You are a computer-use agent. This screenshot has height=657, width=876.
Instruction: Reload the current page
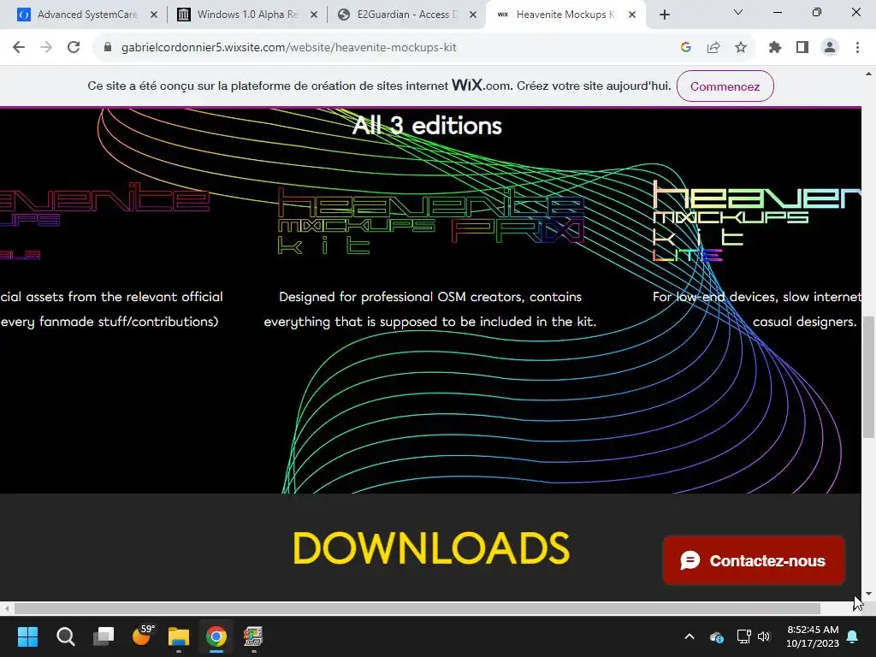pyautogui.click(x=74, y=48)
